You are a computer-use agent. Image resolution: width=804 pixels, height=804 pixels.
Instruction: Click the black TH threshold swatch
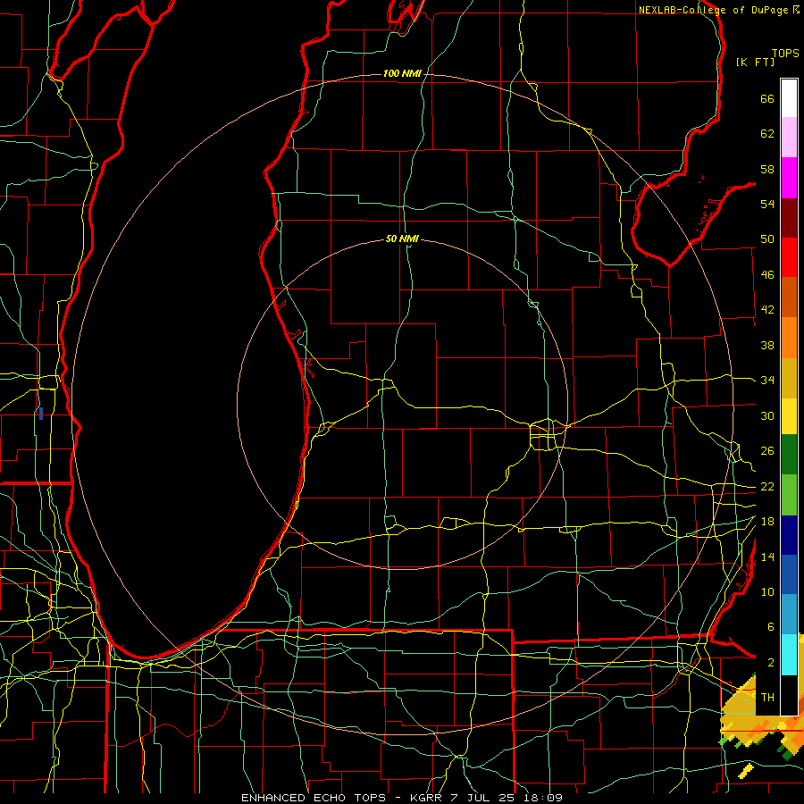point(789,695)
